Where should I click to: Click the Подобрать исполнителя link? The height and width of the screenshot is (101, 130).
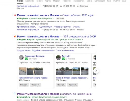click(x=43, y=50)
